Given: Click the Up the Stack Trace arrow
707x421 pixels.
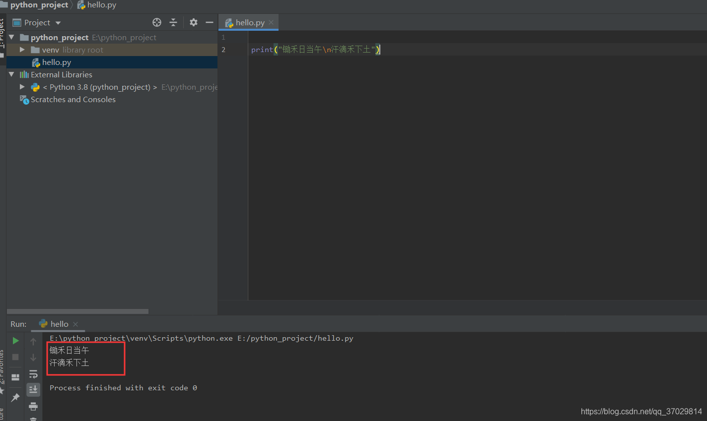Looking at the screenshot, I should pos(33,341).
